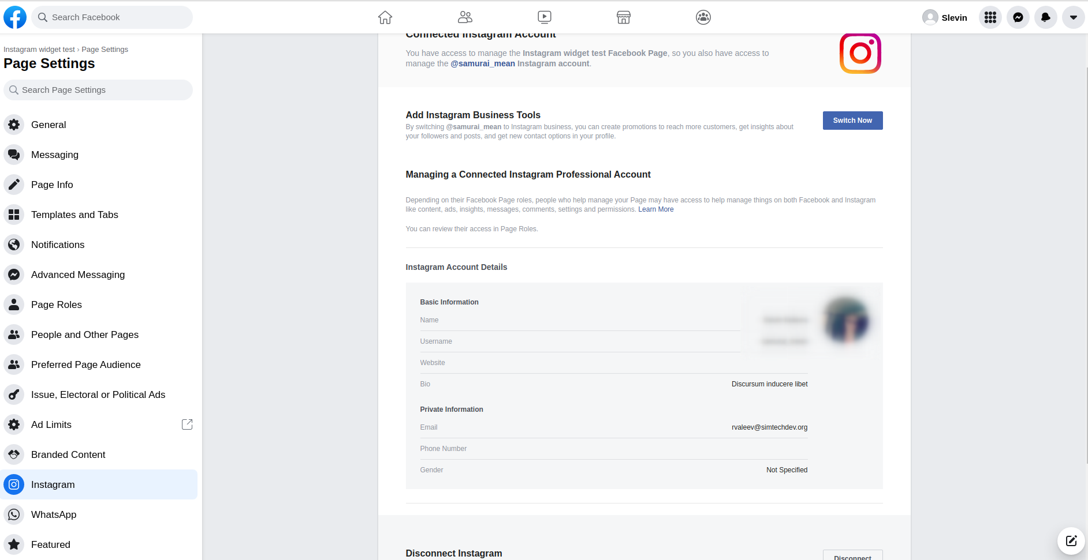Focus the Search Facebook field

click(x=112, y=17)
